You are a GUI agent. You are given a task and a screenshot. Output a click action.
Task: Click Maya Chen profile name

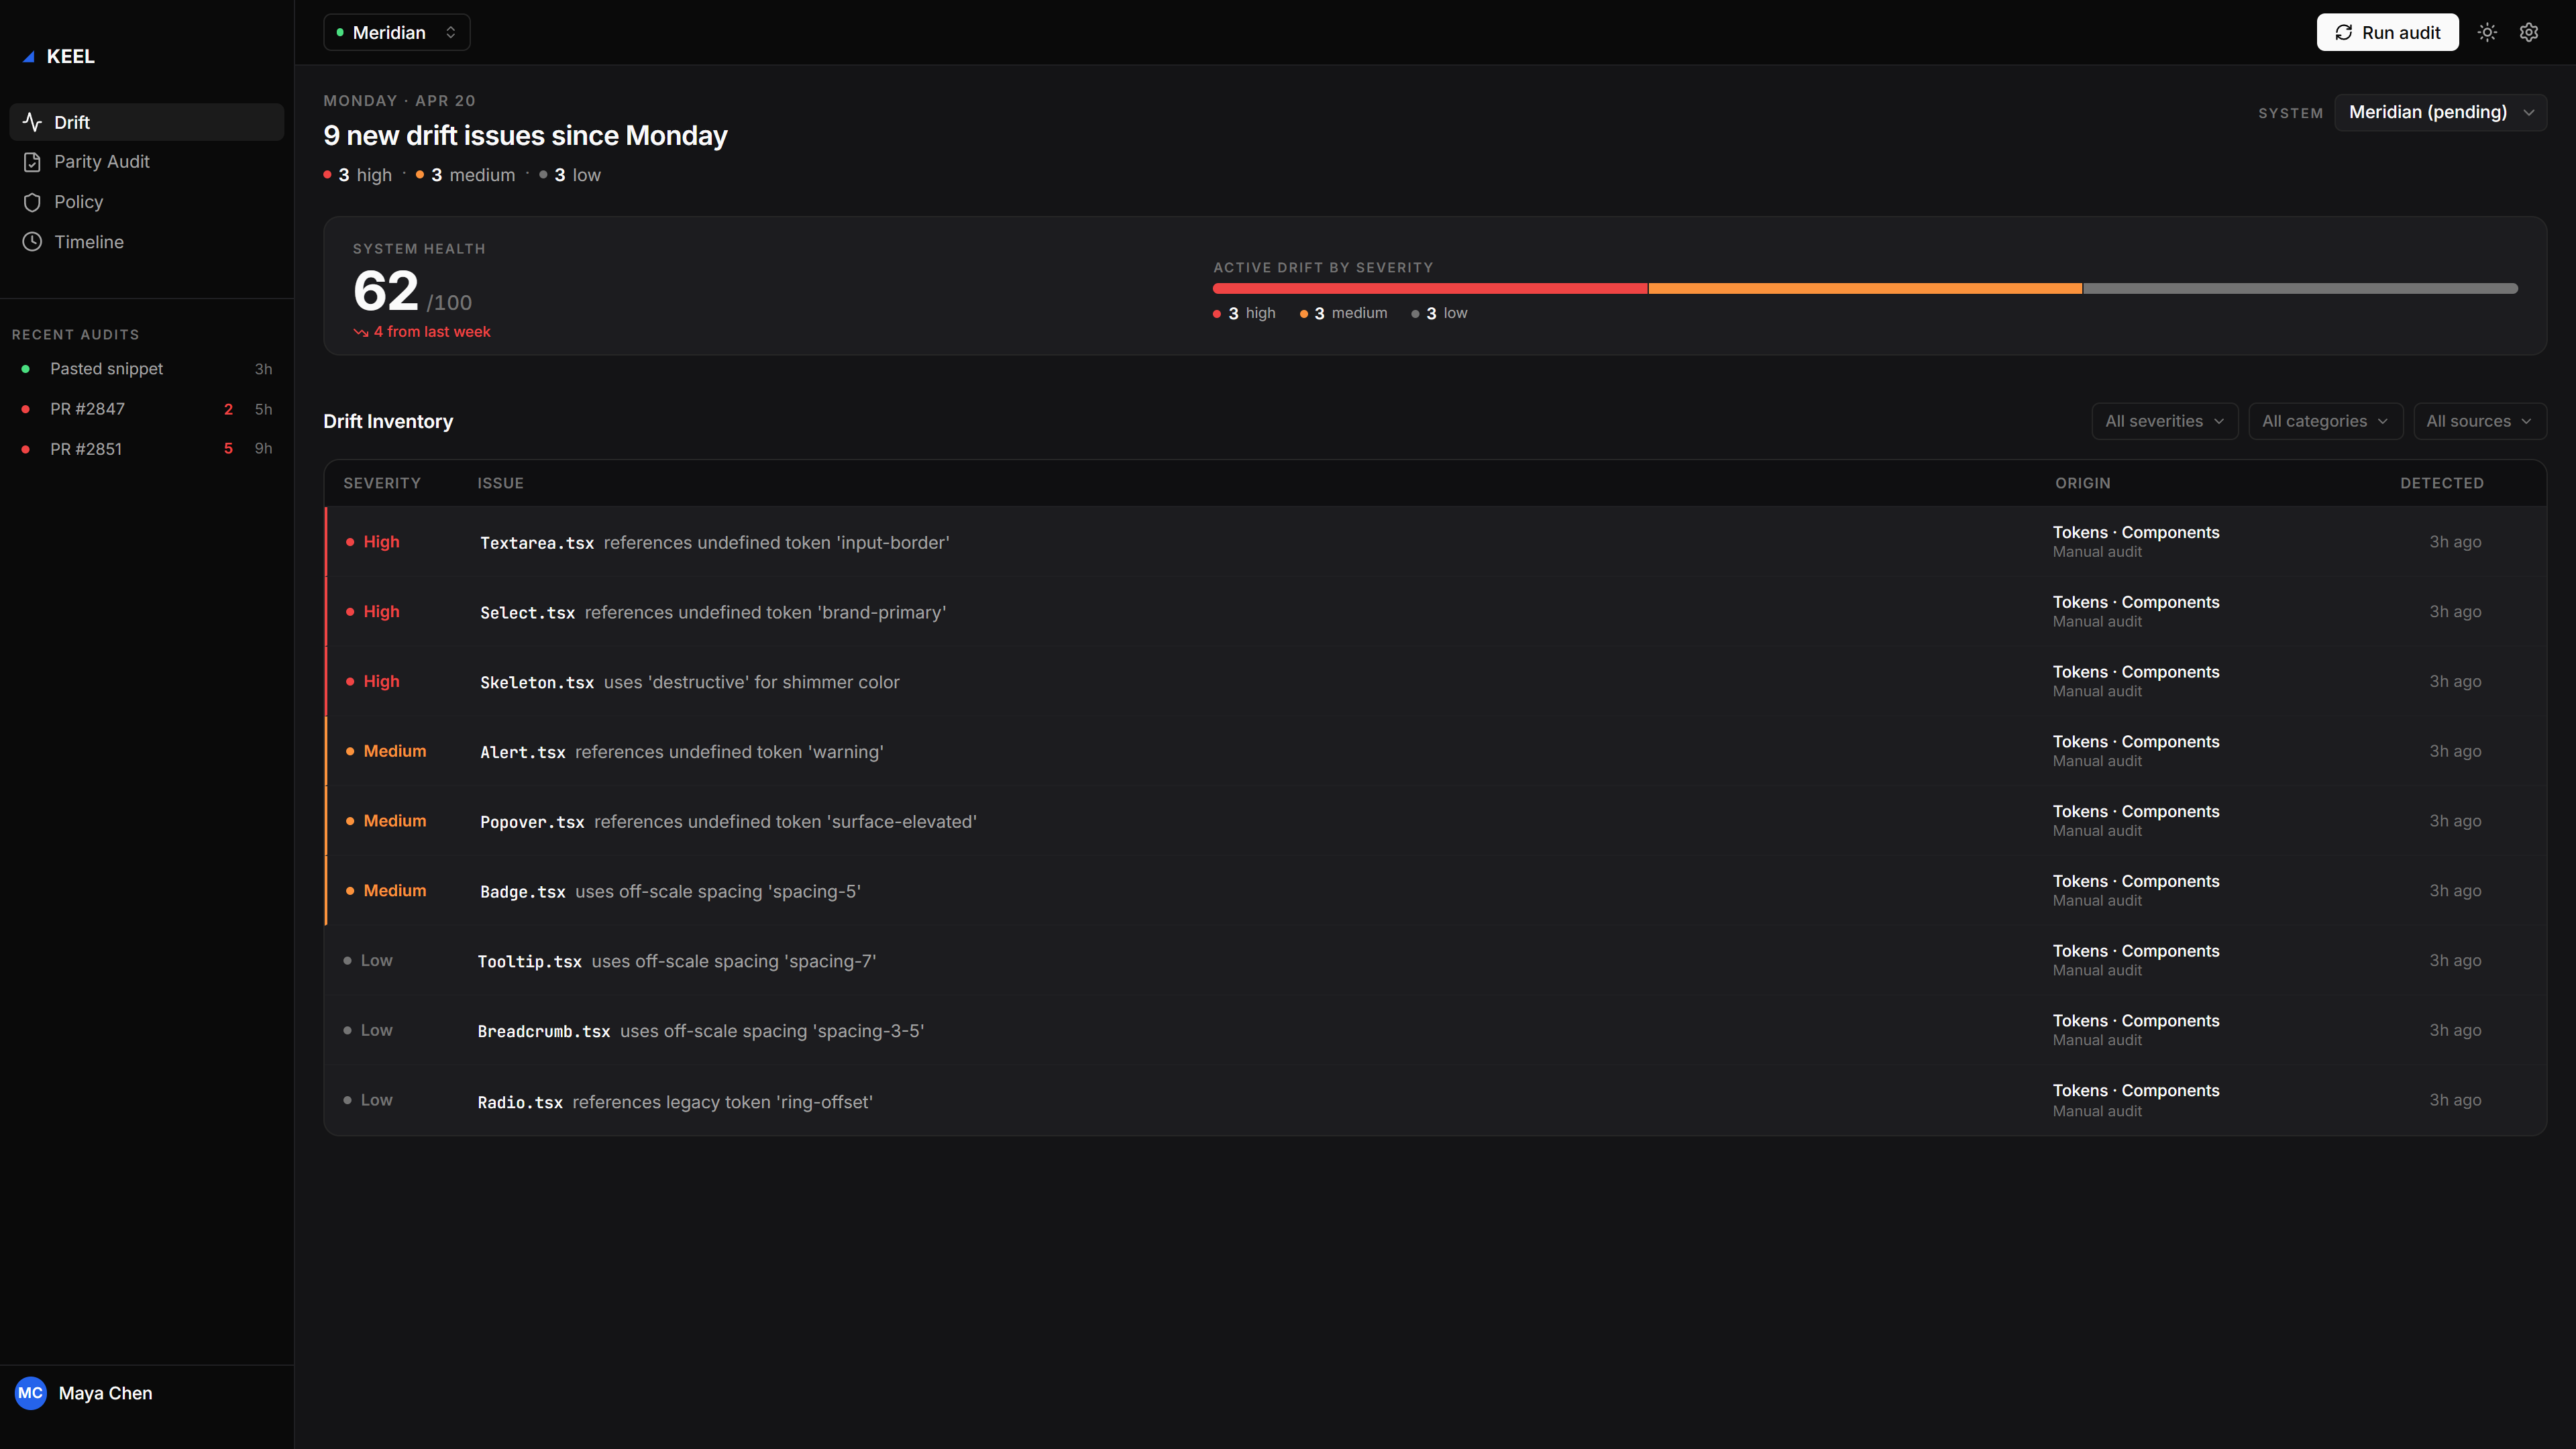pos(105,1393)
